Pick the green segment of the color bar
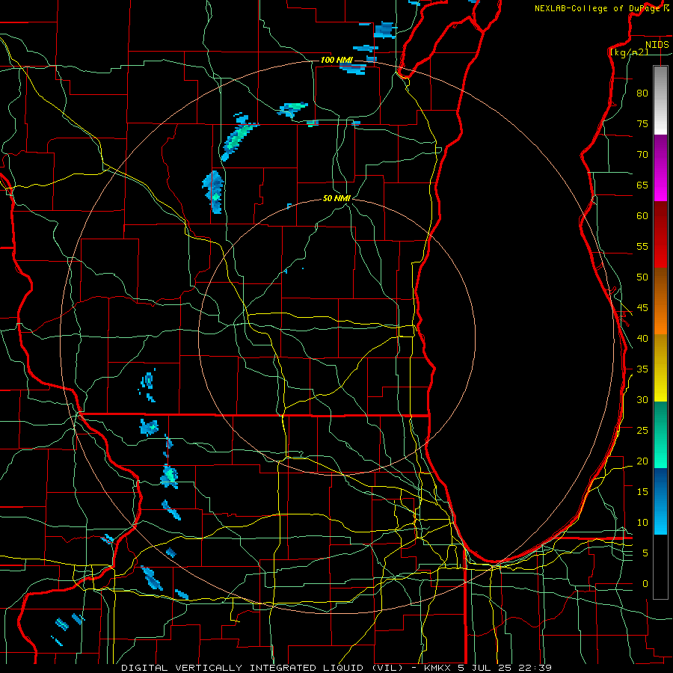 [660, 434]
